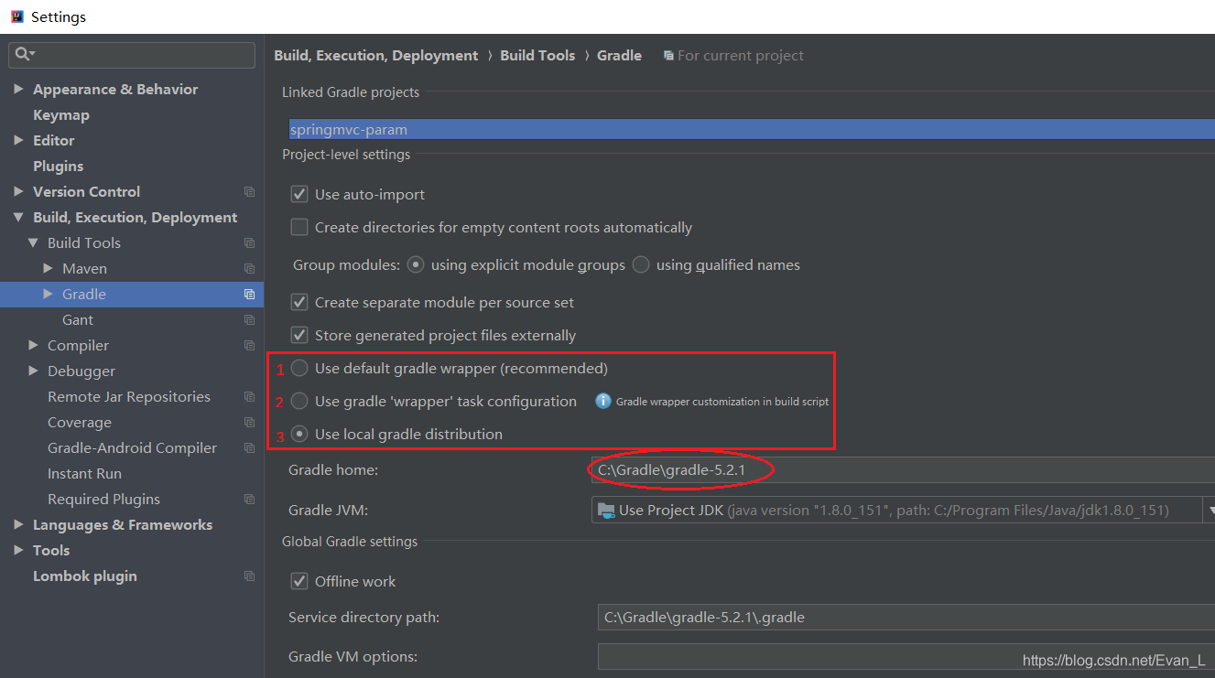Click project-level icon beside Compiler

[249, 345]
